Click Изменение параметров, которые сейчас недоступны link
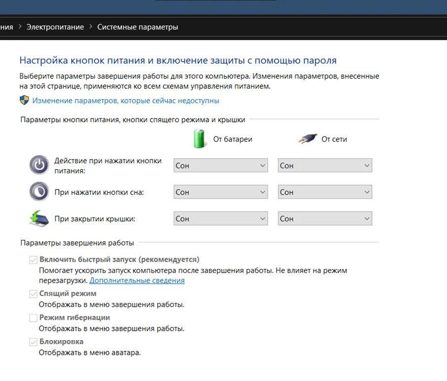Screen dimensions: 447x381 pos(125,101)
